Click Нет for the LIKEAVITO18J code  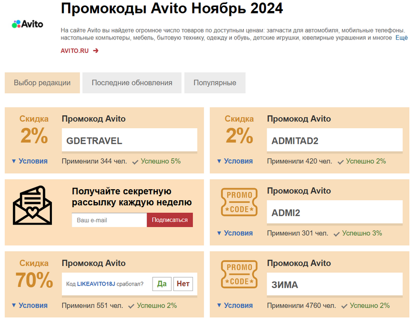tap(183, 284)
